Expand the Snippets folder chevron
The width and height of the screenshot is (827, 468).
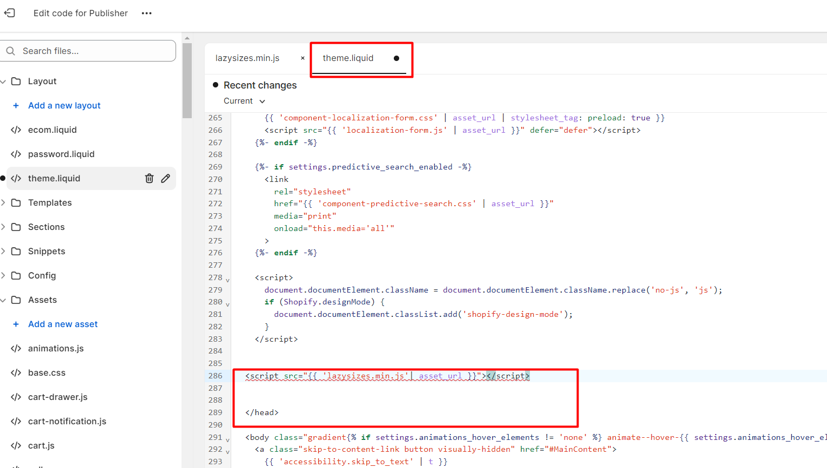point(3,251)
